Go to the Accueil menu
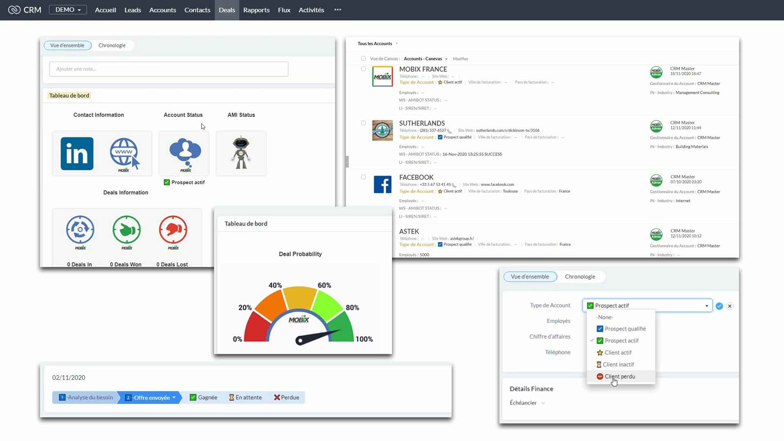Image resolution: width=784 pixels, height=441 pixels. pos(105,10)
